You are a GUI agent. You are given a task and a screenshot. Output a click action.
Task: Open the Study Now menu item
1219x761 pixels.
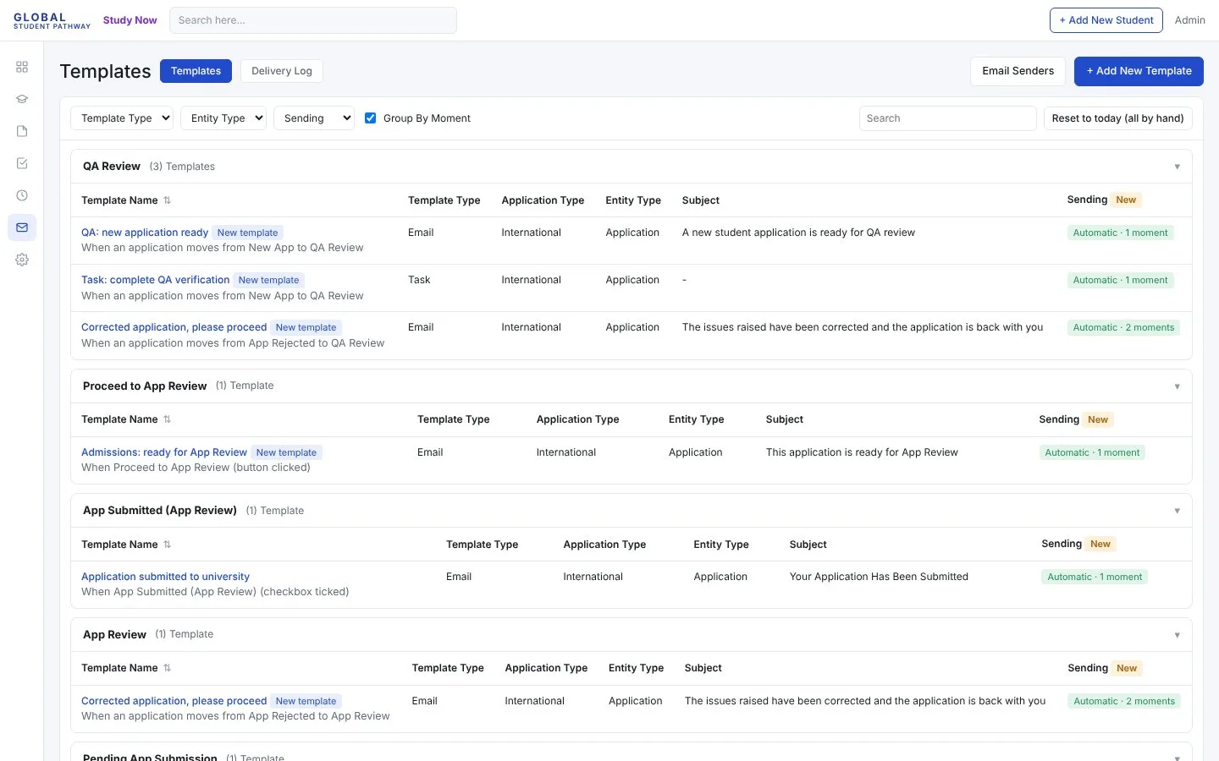(130, 20)
